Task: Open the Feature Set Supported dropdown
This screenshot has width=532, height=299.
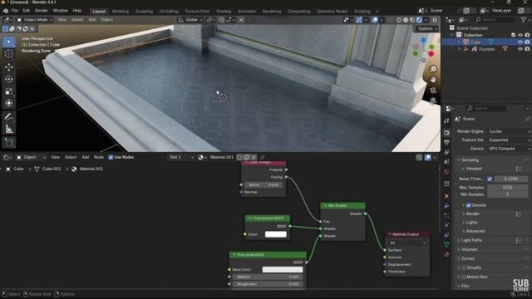Action: click(509, 140)
